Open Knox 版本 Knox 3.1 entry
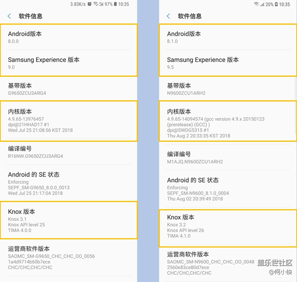The width and height of the screenshot is (297, 282). (x=69, y=220)
